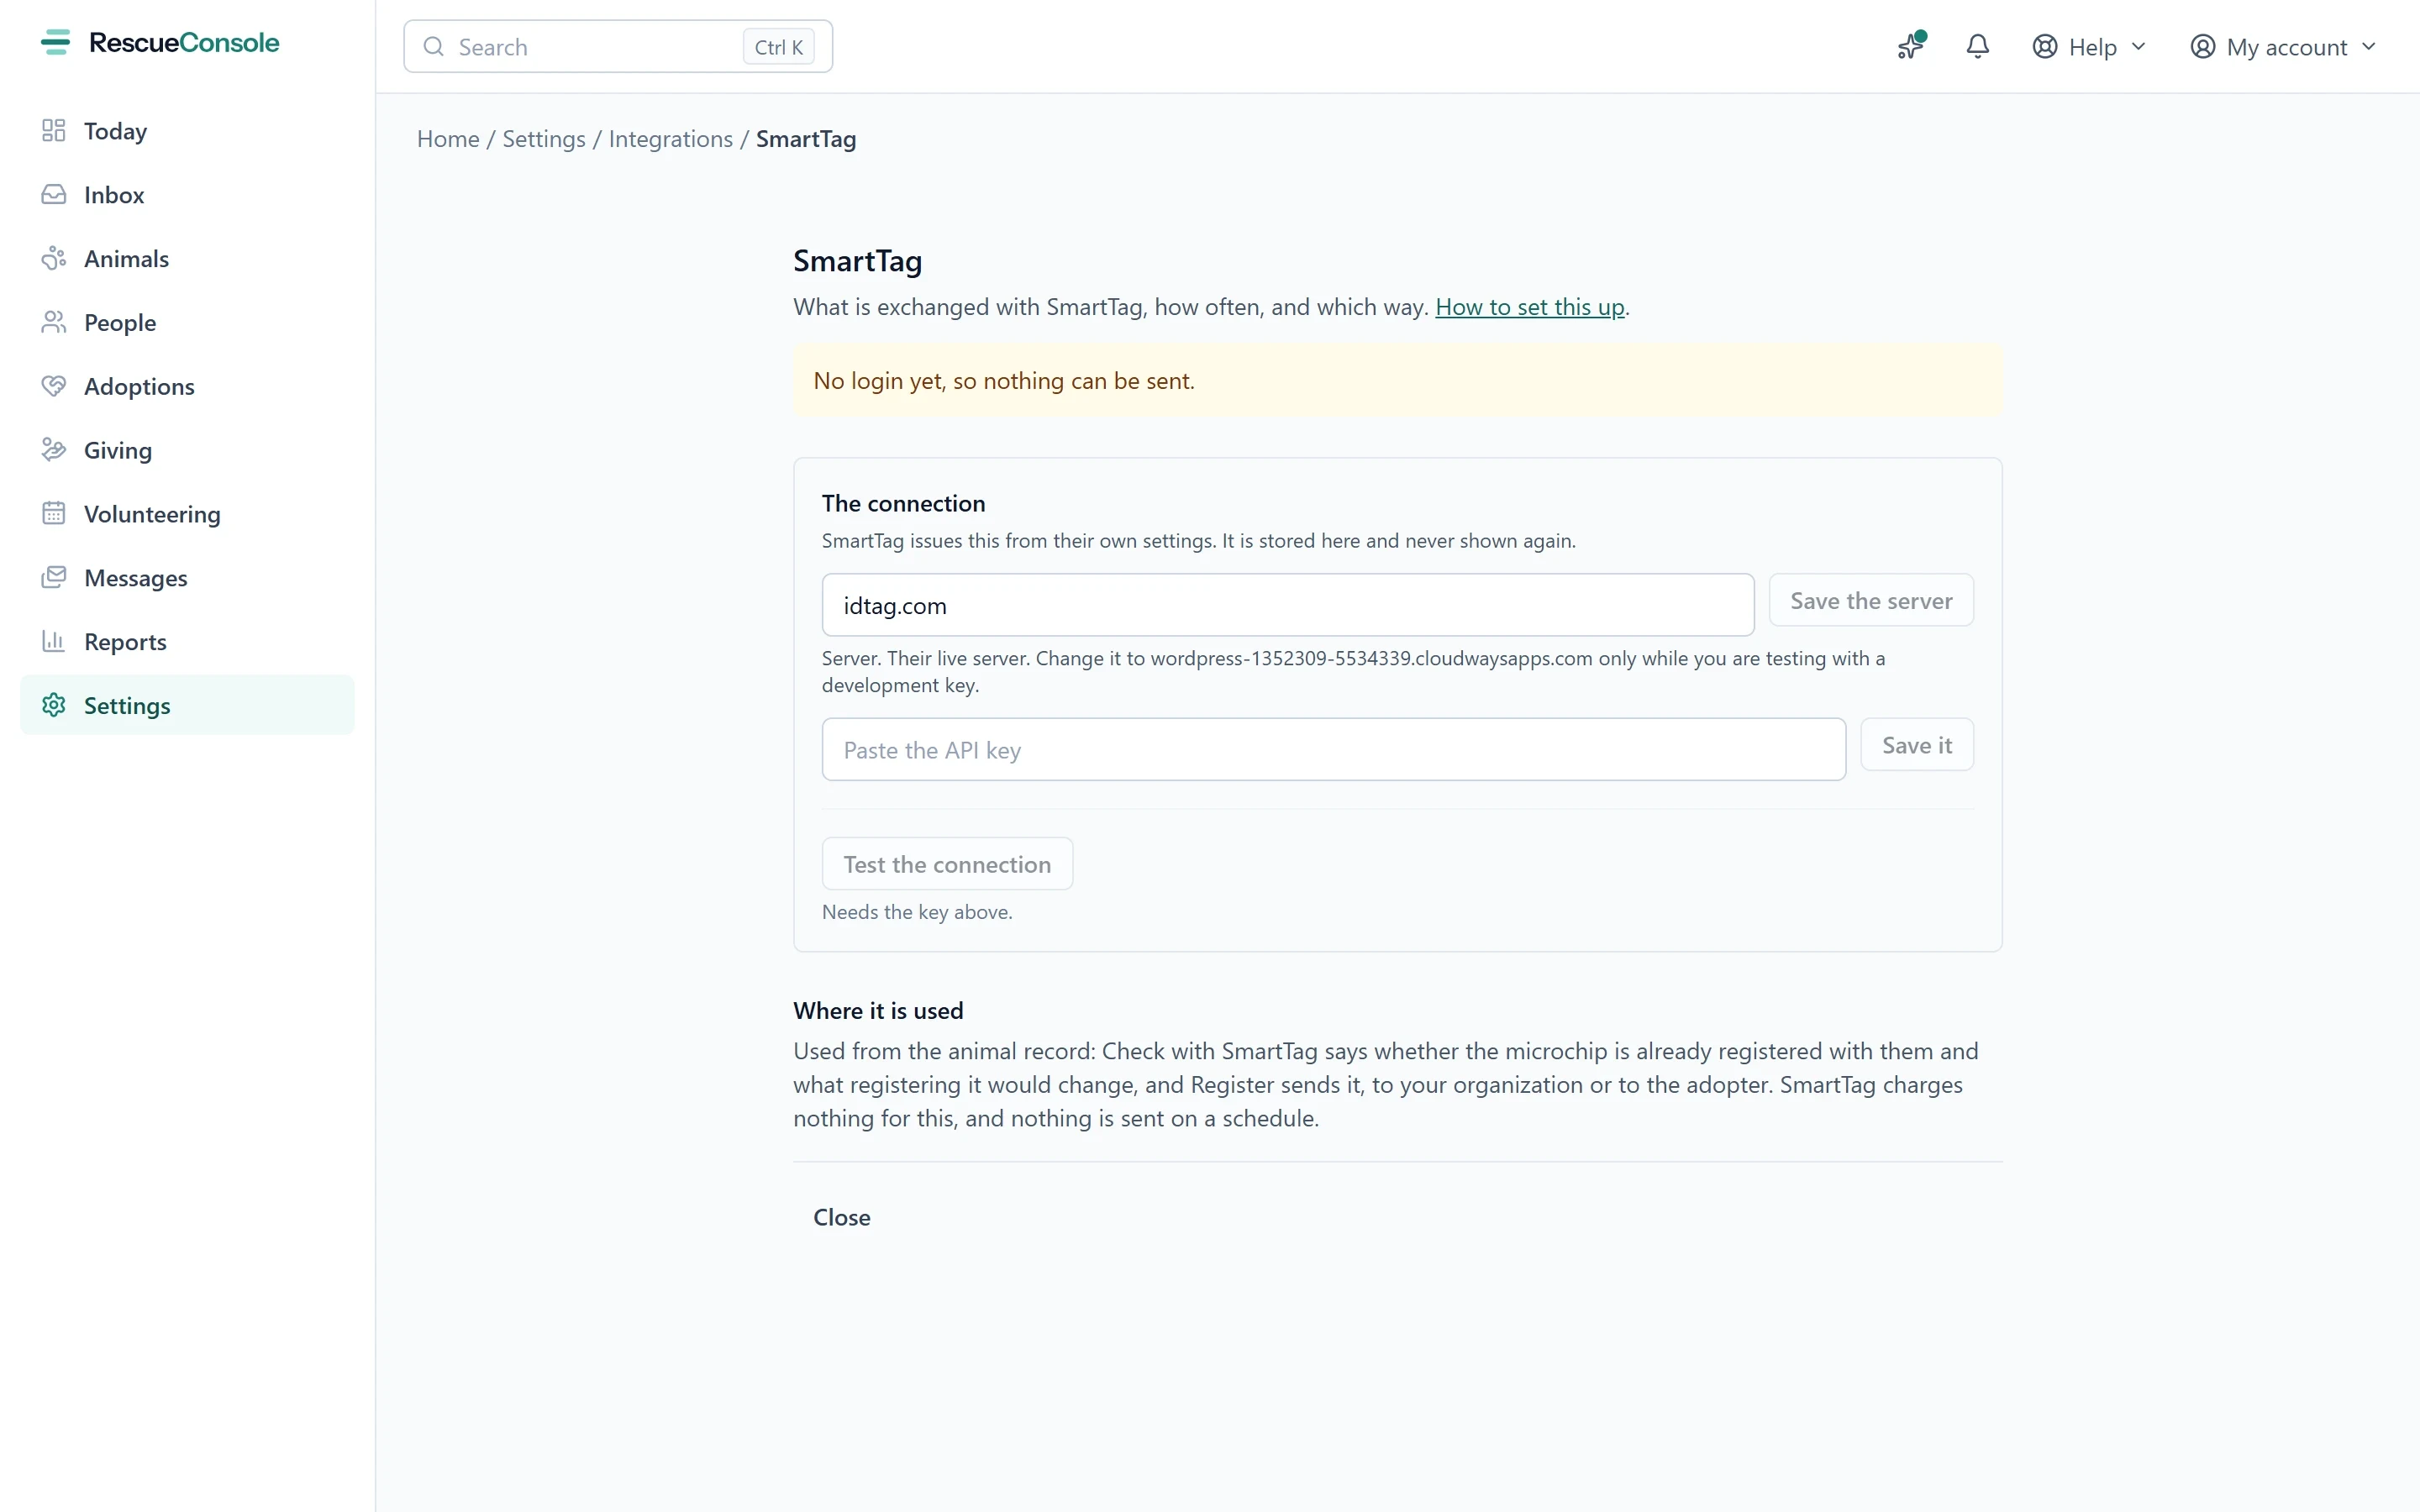Select the Messages sidebar item
2420x1512 pixels.
click(x=187, y=578)
